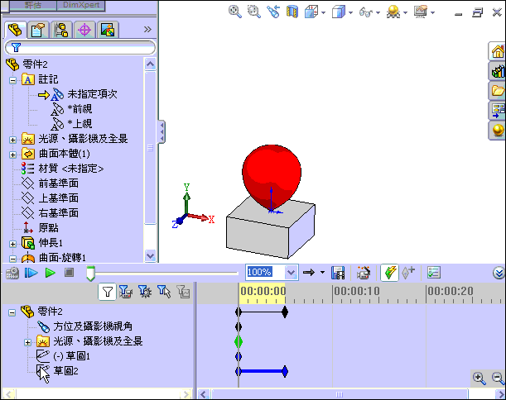Click the feature tree filter field

point(80,48)
